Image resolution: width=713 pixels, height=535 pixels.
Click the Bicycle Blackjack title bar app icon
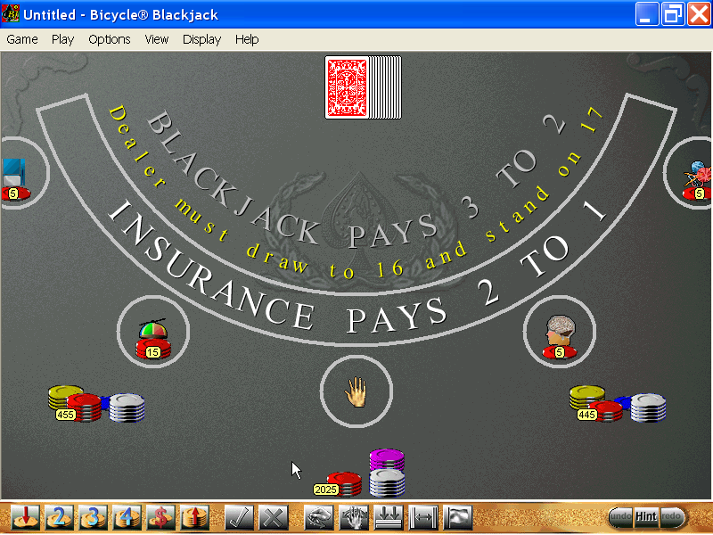click(x=11, y=14)
